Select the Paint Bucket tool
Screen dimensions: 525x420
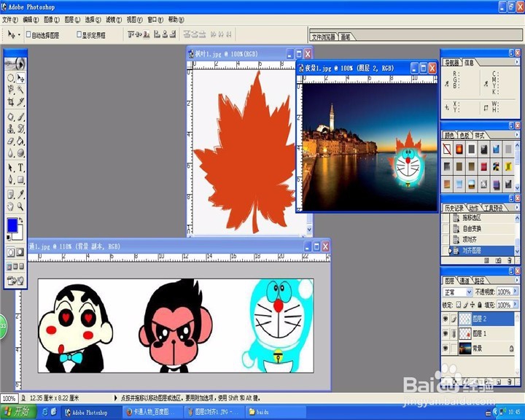20,141
